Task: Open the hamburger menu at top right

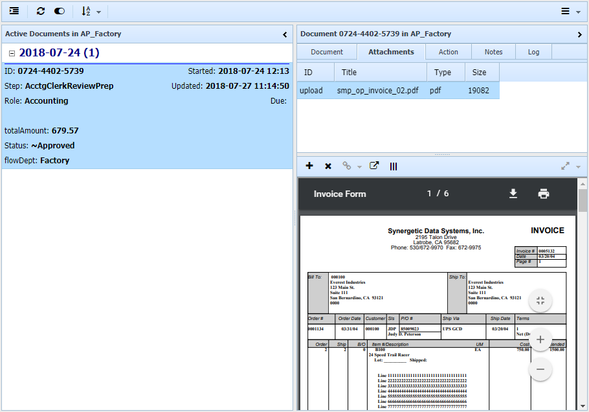Action: (x=570, y=11)
